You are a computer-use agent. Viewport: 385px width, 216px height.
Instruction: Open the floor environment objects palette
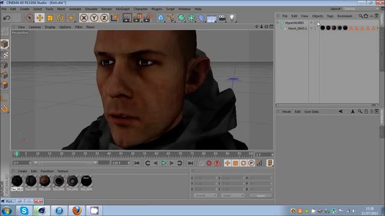(x=212, y=18)
